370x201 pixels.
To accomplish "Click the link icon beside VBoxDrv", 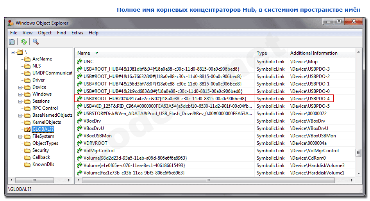I will (80, 121).
